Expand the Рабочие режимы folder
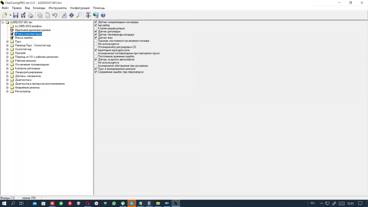Image resolution: width=368 pixels, height=207 pixels. 7,61
